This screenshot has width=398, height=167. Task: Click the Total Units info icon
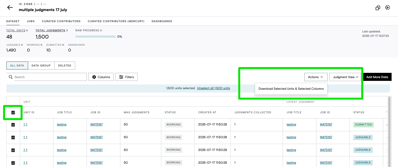pos(27,30)
